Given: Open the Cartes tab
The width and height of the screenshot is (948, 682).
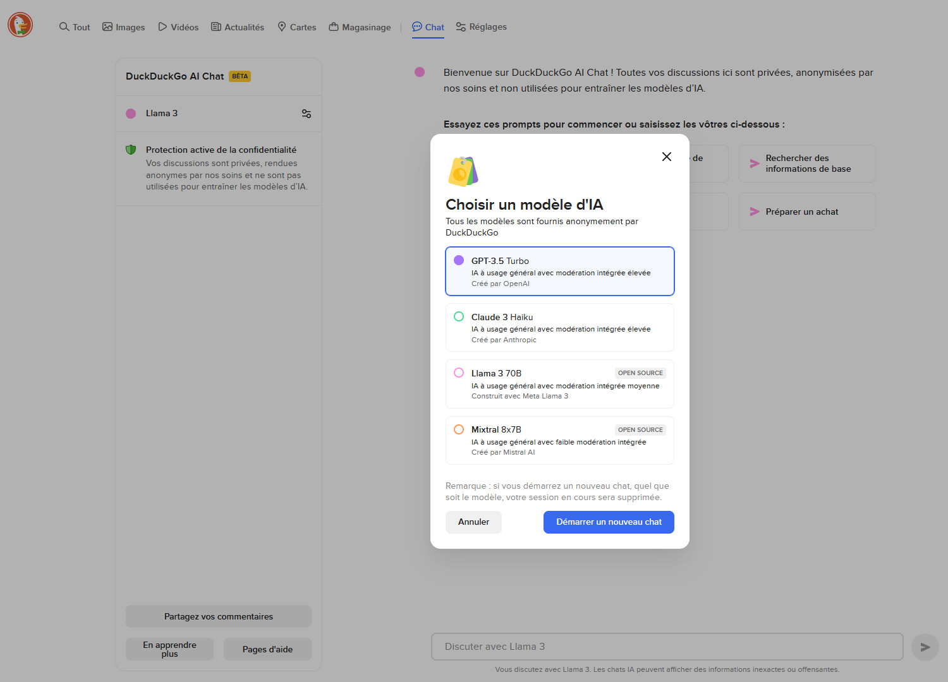Looking at the screenshot, I should coord(297,27).
